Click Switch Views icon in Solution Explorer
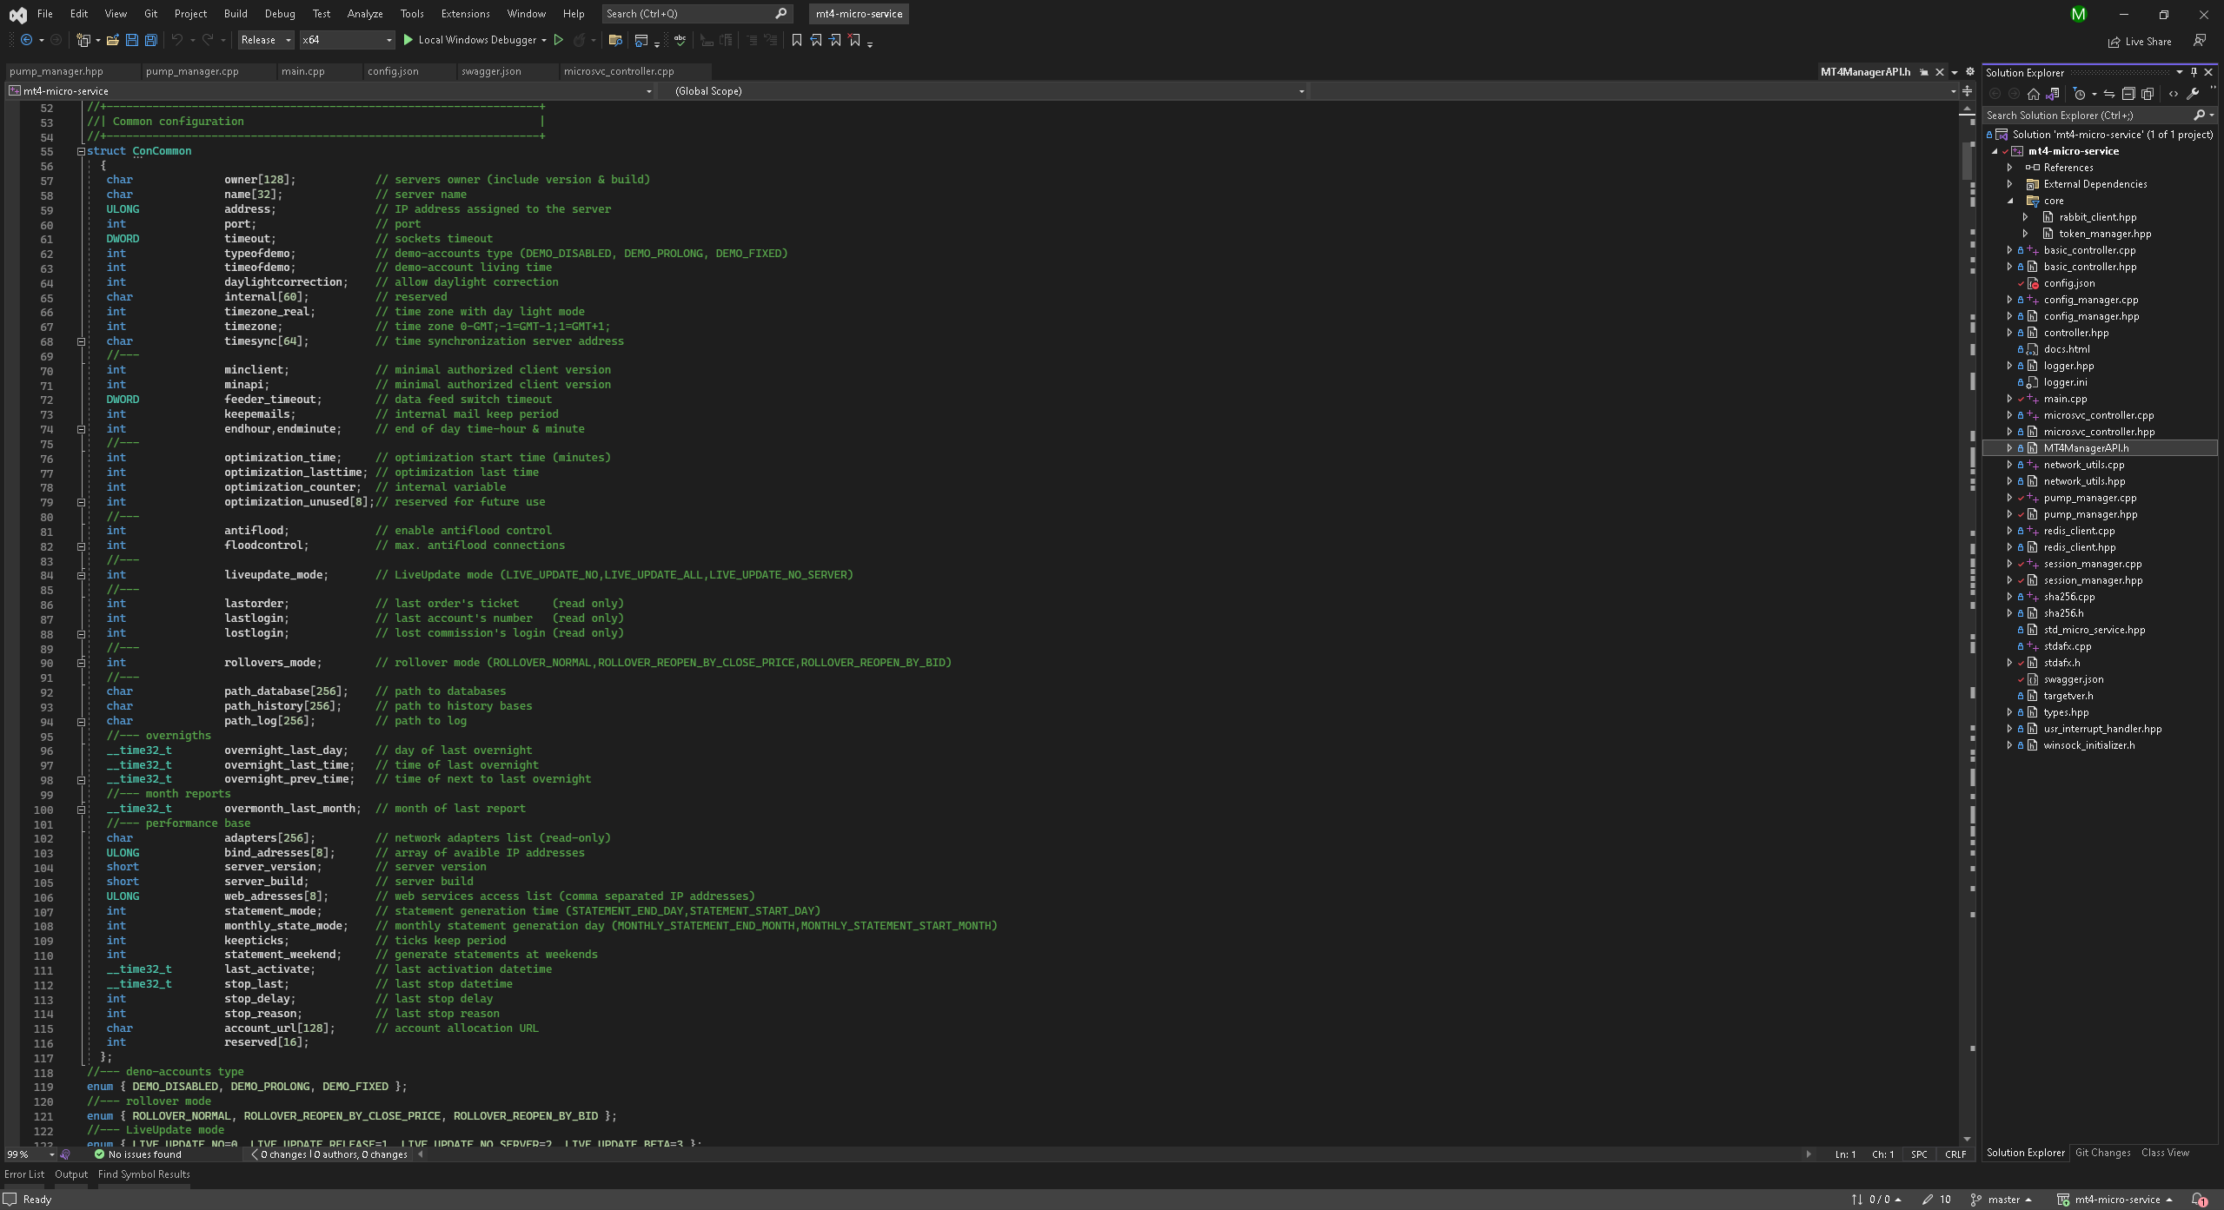 click(x=2053, y=94)
